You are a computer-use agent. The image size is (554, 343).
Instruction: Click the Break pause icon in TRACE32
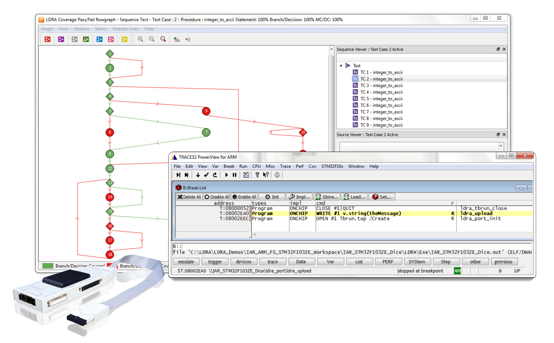point(235,175)
